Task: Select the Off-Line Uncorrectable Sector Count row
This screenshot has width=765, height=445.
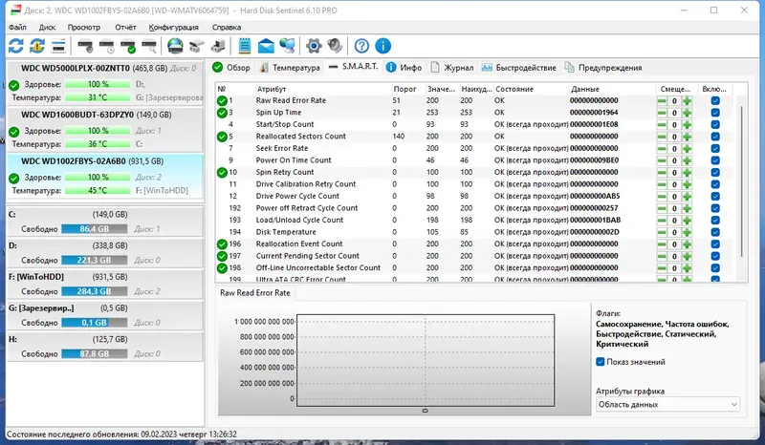Action: coord(475,267)
